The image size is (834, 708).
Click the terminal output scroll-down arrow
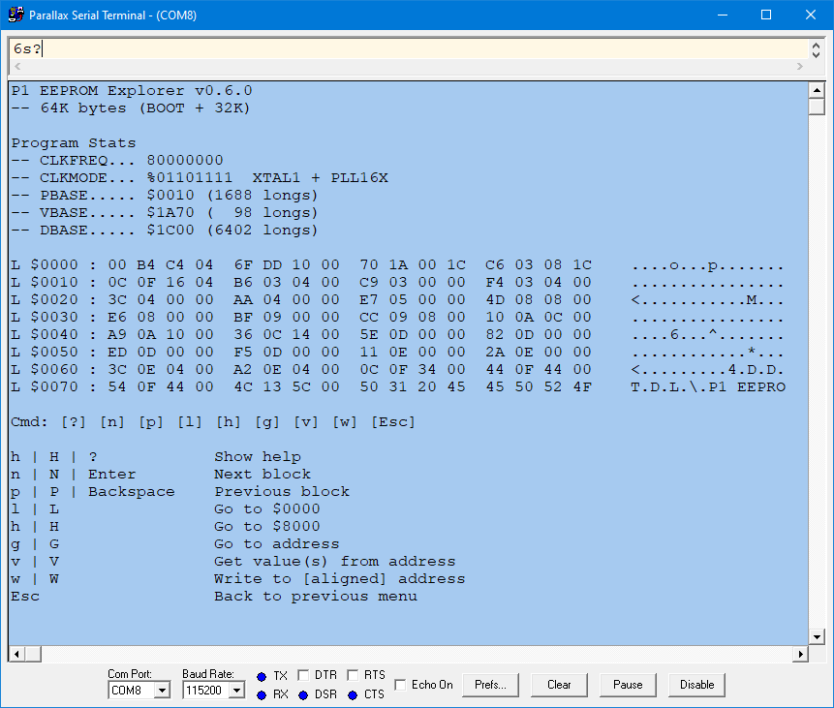tap(817, 636)
